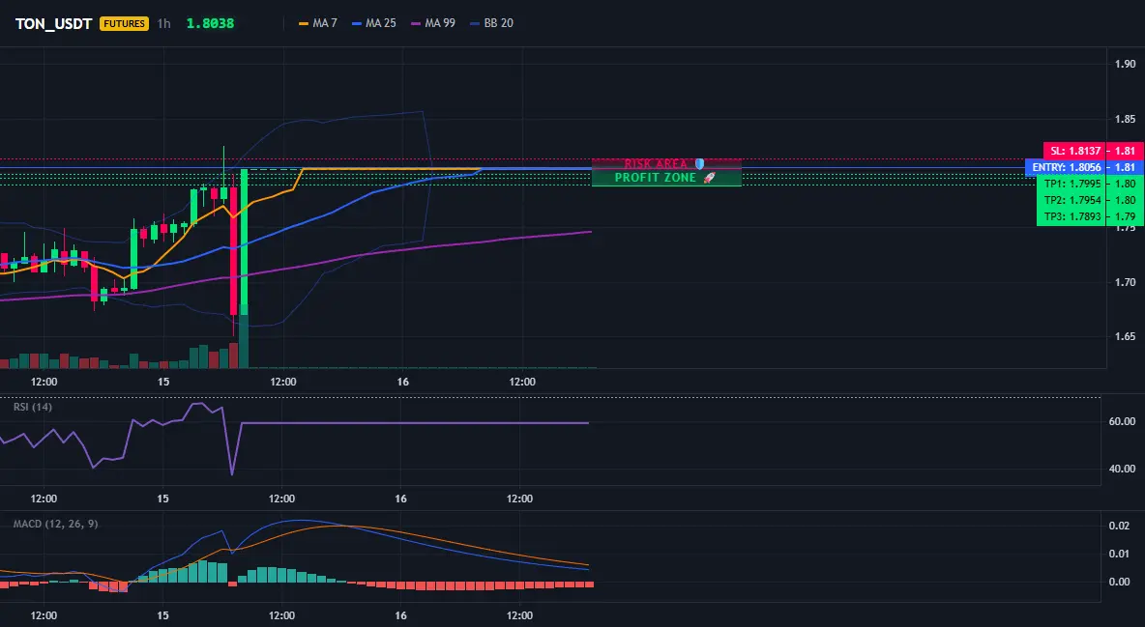Select the TON_USDT symbol name
This screenshot has height=627, width=1145.
coord(53,23)
